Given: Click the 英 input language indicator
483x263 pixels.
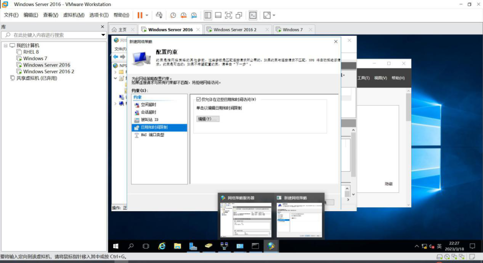Looking at the screenshot, I should pos(439,247).
